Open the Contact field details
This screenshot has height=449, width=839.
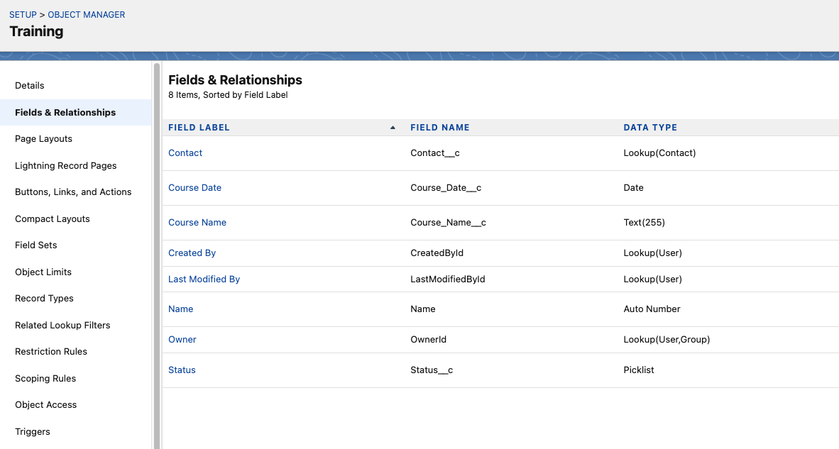185,153
